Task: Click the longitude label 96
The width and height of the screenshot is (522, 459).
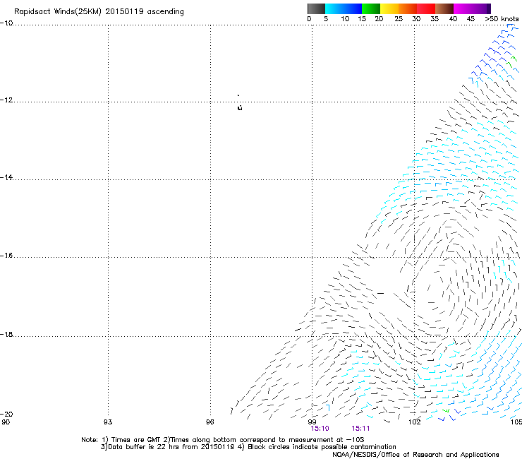Action: coord(210,422)
